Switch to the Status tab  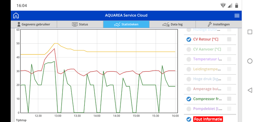point(80,24)
